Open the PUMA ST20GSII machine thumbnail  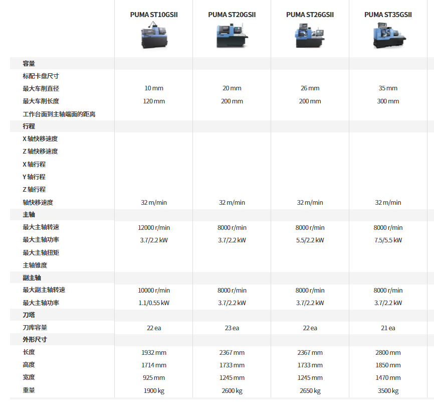point(232,36)
